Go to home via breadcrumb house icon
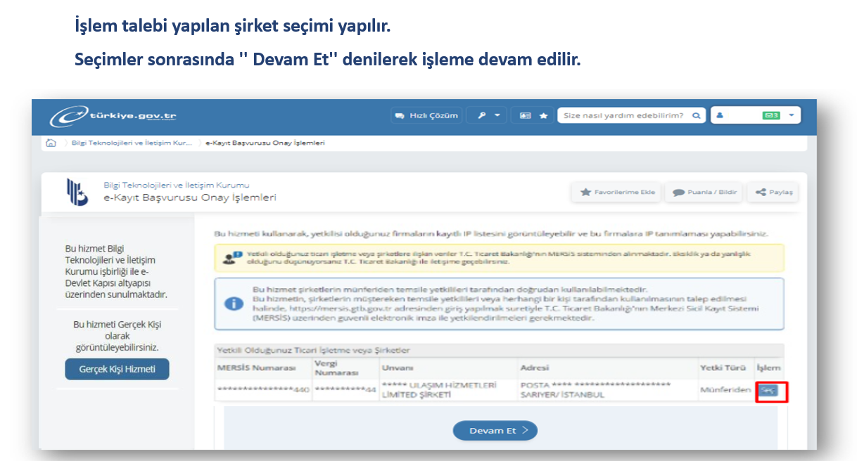 tap(51, 143)
